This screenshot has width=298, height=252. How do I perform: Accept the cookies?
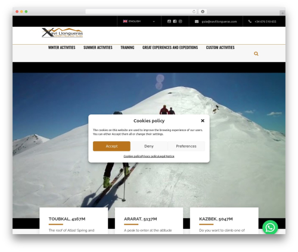[111, 146]
